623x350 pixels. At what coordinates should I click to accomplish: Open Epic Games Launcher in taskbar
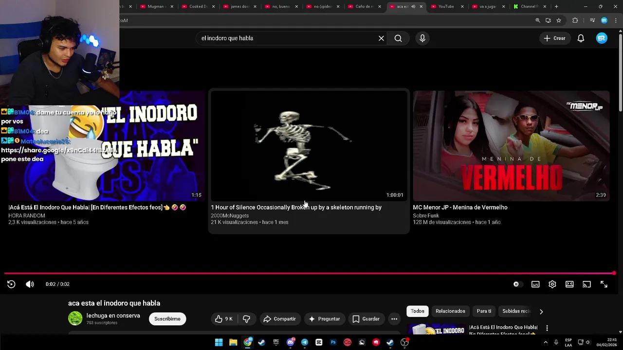tap(276, 342)
